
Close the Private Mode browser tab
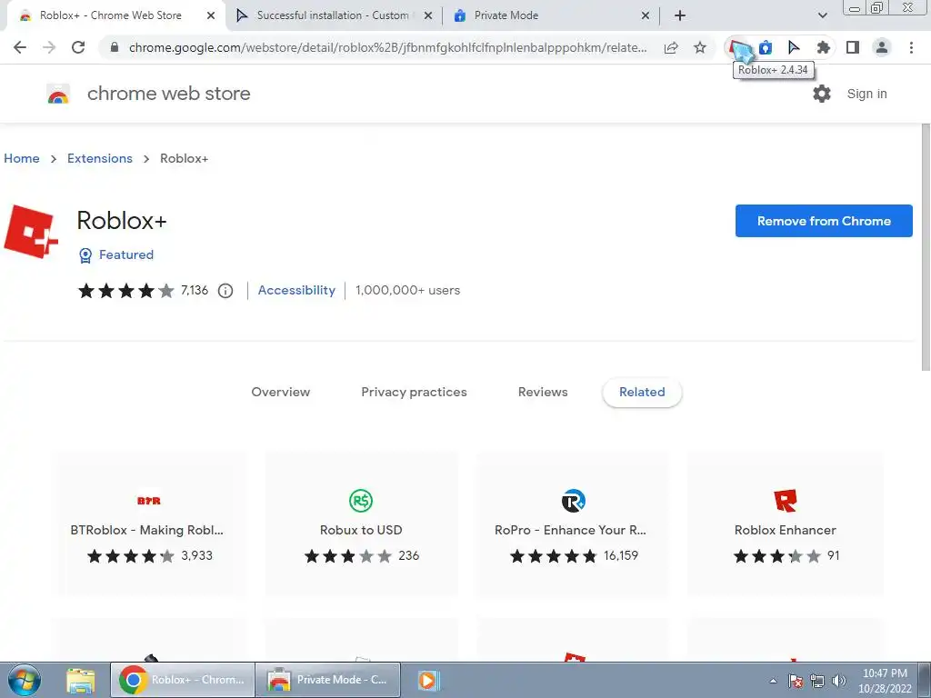pos(646,15)
